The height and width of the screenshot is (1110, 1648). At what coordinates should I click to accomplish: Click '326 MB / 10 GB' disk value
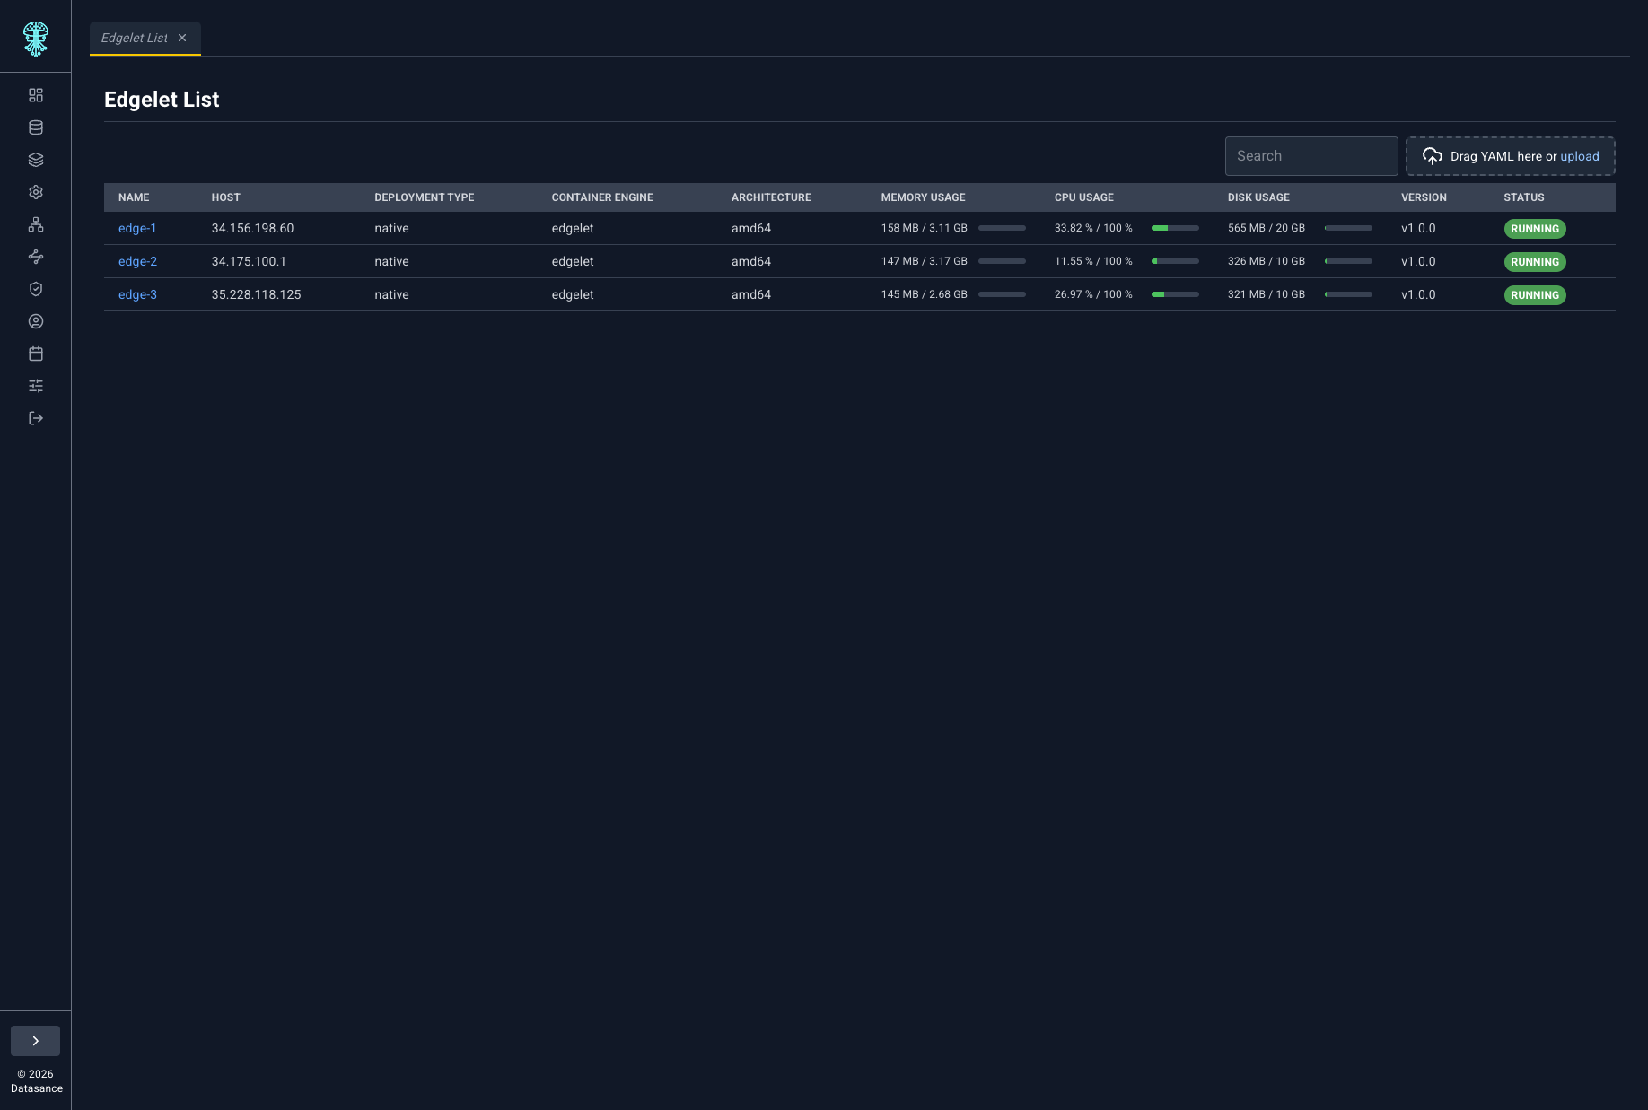1267,261
